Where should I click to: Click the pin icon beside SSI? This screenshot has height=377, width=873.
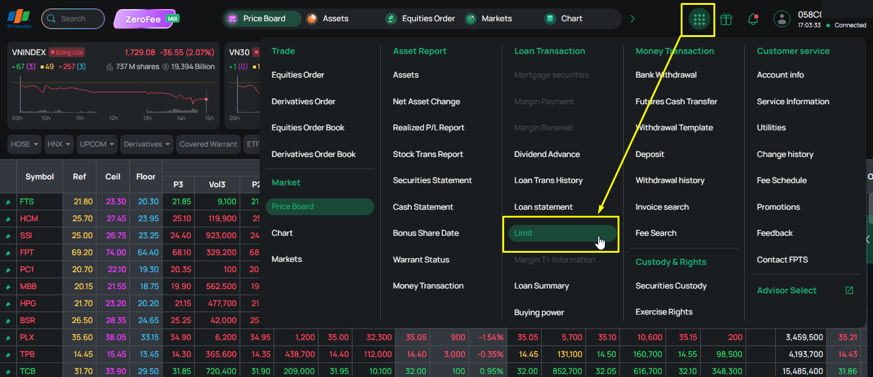pyautogui.click(x=8, y=236)
